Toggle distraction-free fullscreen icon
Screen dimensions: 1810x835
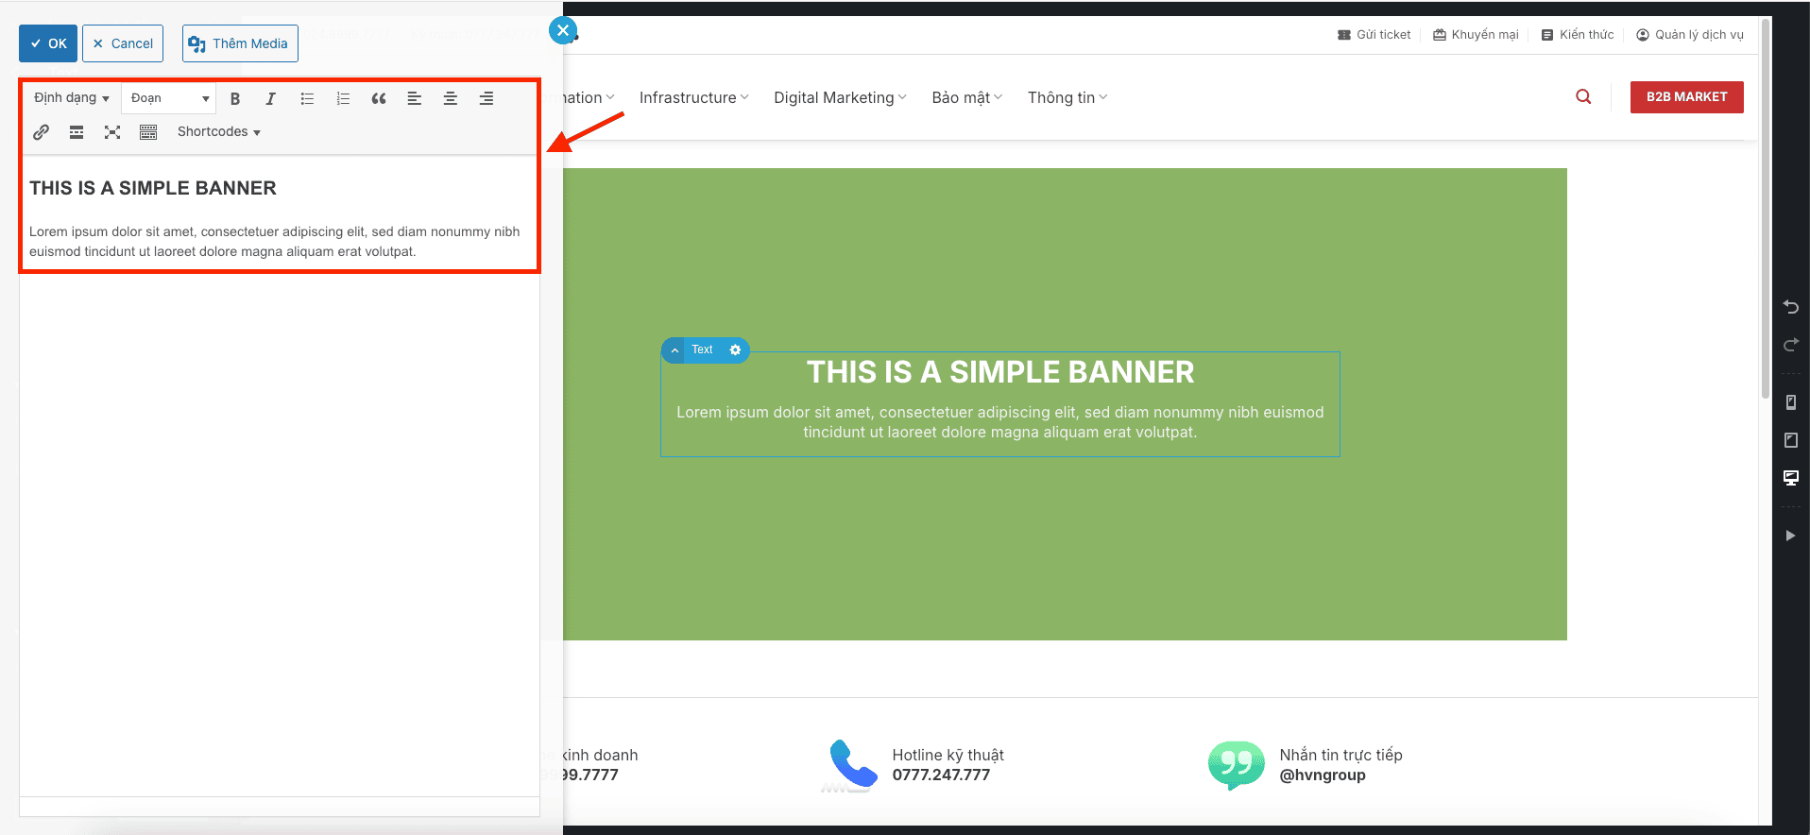[112, 132]
